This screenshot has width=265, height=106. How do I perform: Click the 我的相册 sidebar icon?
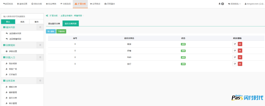pos(7,64)
